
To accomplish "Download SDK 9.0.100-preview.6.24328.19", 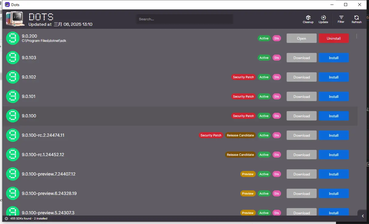I will click(x=302, y=194).
